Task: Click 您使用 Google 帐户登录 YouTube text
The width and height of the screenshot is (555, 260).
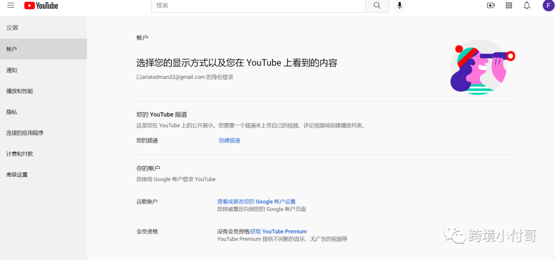Action: point(176,179)
